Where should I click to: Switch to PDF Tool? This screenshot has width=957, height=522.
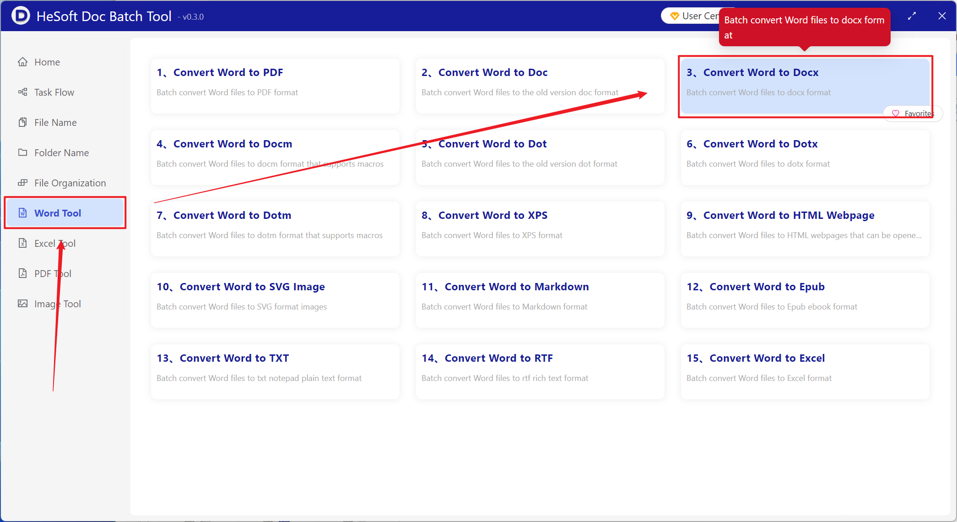point(64,273)
